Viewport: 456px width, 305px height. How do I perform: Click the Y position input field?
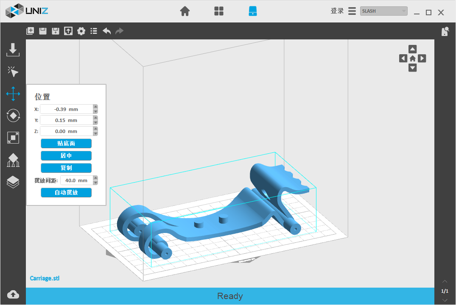66,120
